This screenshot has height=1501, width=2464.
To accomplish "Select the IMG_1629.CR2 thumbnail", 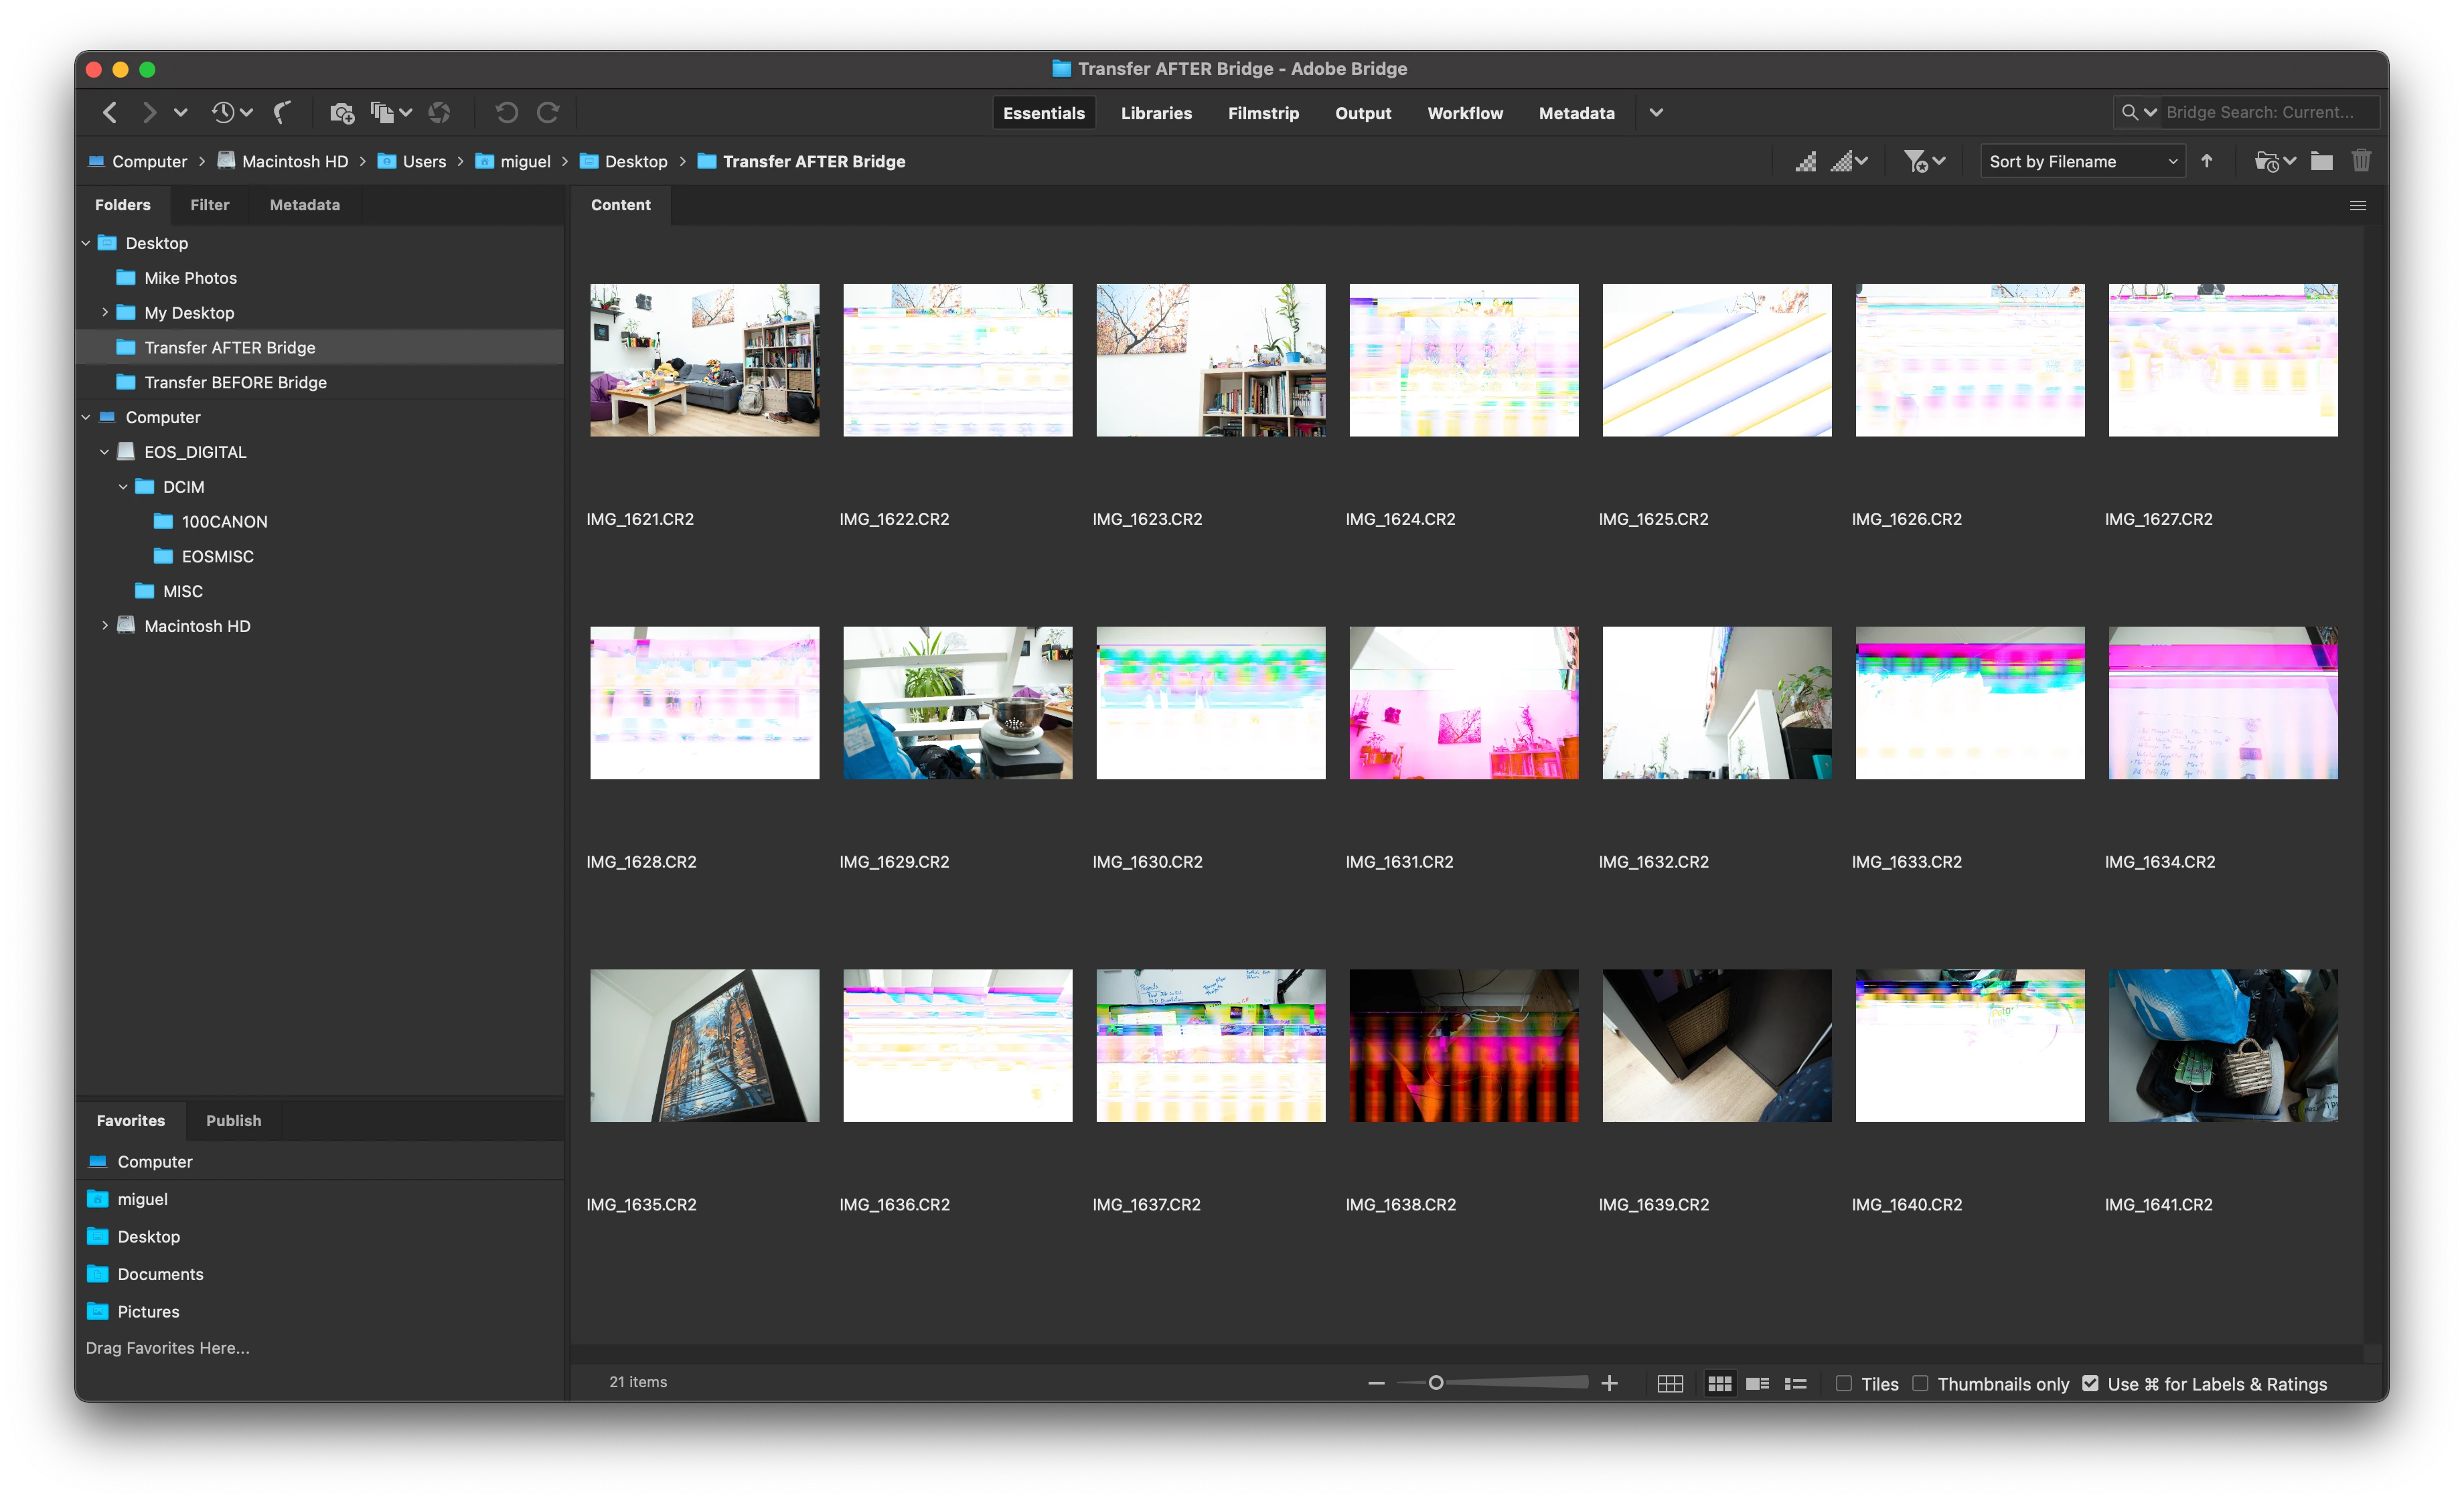I will (957, 703).
